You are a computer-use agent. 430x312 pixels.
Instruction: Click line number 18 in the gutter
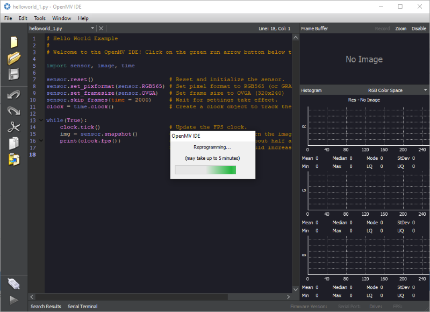click(x=32, y=154)
